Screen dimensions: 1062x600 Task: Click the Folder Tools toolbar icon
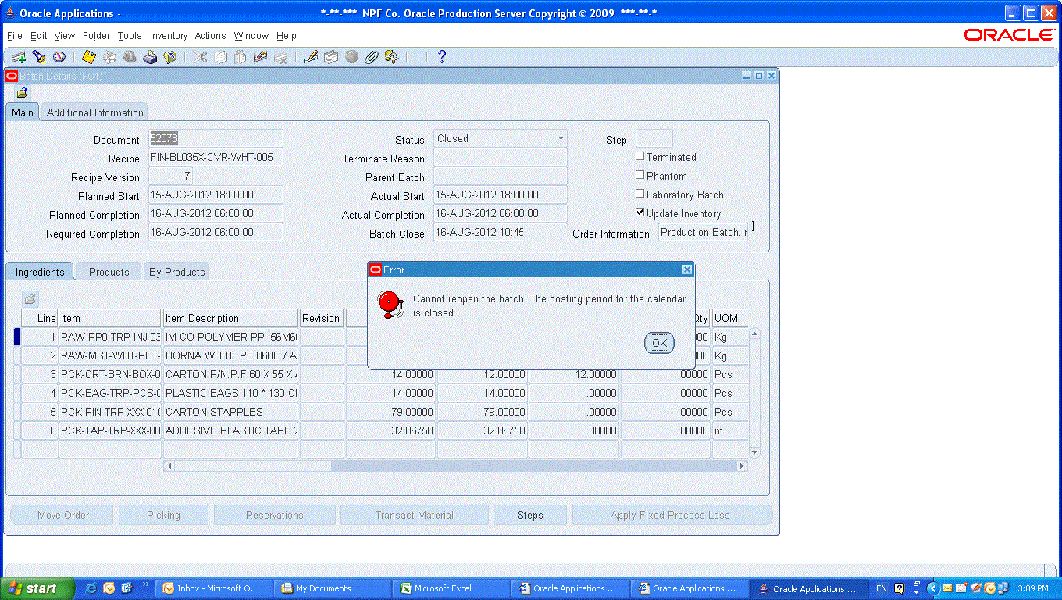(392, 57)
